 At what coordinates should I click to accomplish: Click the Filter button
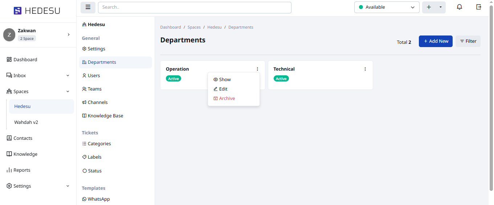point(468,41)
